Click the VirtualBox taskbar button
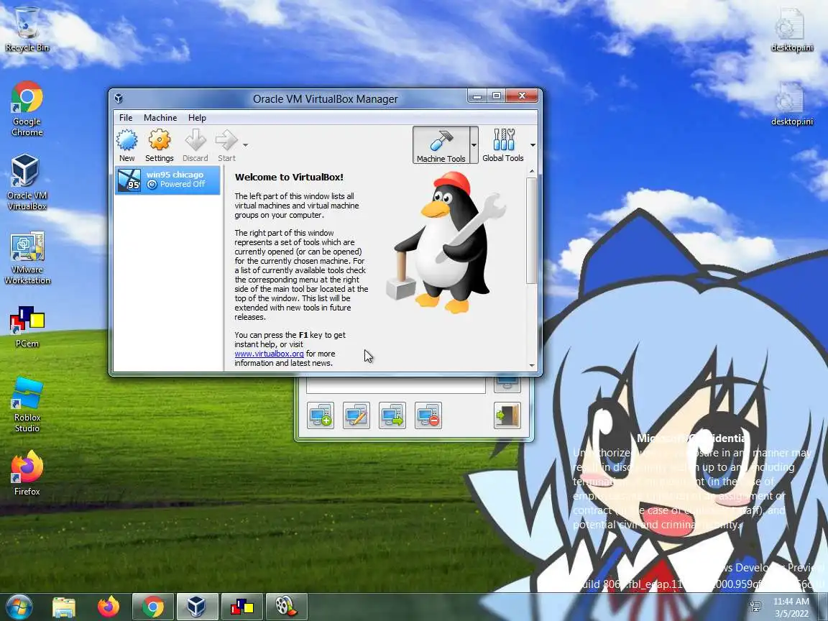The width and height of the screenshot is (828, 621). (x=197, y=607)
